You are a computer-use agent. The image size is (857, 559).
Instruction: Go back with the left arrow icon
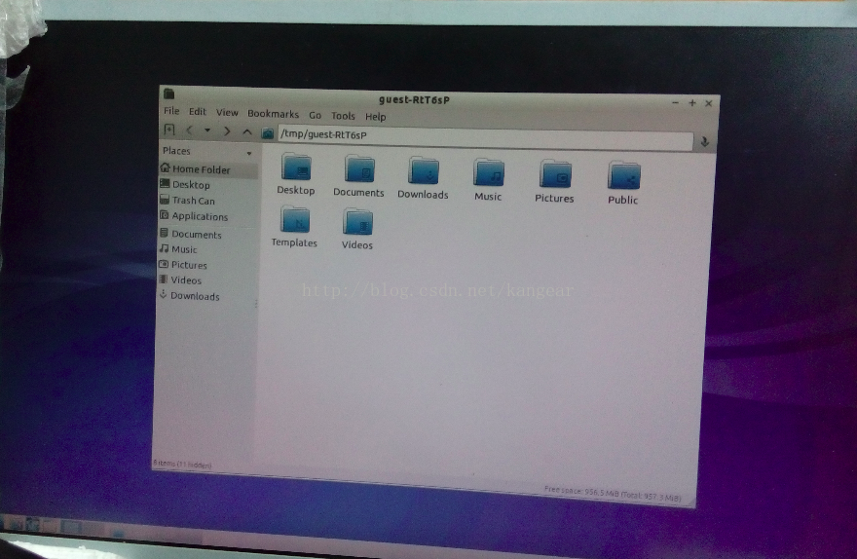(189, 130)
